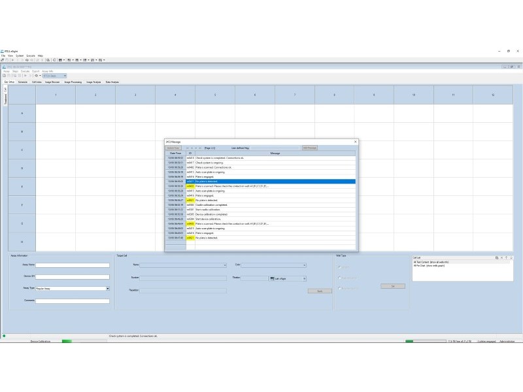Click the copy icon in Cell List panel
The height and width of the screenshot is (392, 523).
point(497,257)
